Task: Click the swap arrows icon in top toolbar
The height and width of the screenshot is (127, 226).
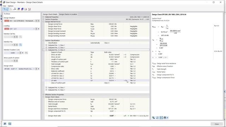Action: [x=30, y=9]
